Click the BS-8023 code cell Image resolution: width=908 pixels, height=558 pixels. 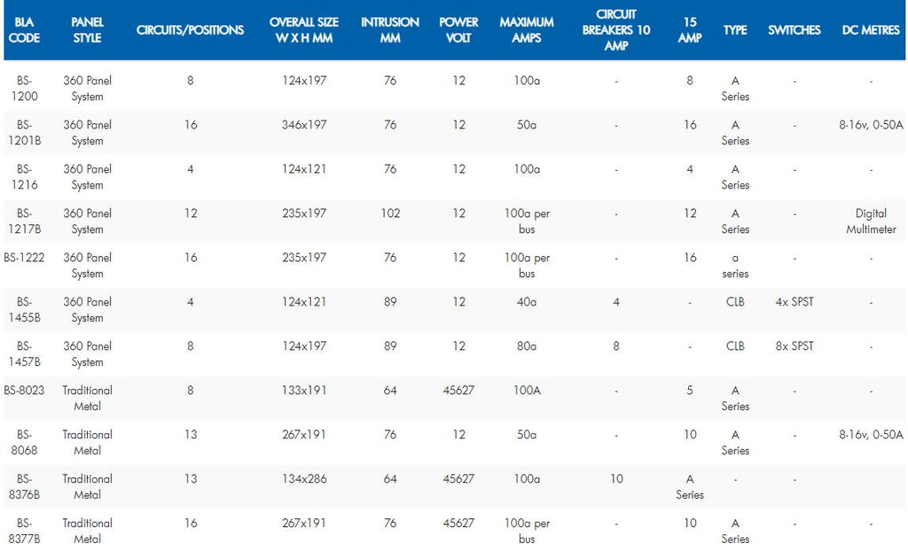pos(24,391)
